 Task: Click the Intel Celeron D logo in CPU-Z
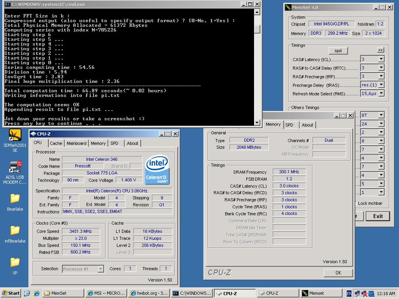coord(157,170)
